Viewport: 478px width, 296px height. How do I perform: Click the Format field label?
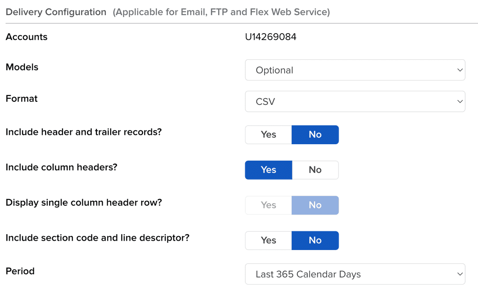(x=22, y=99)
